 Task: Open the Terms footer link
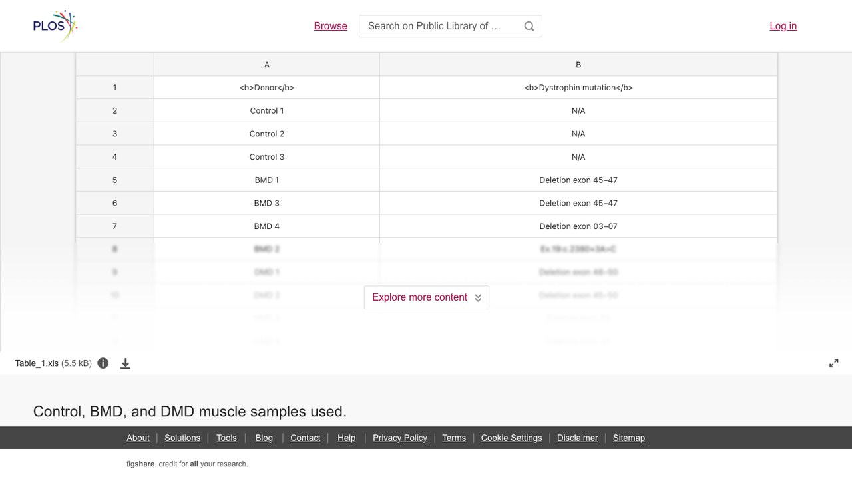[x=454, y=438]
